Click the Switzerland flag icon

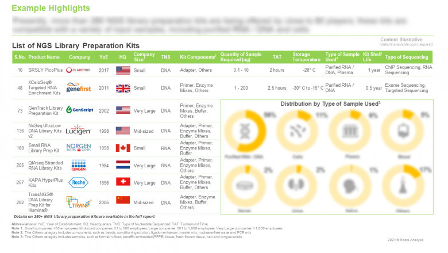pyautogui.click(x=123, y=182)
